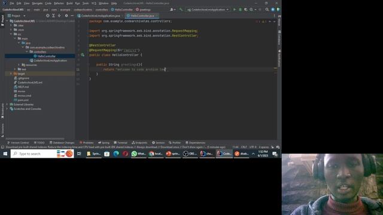Open Search Everywhere magnifier in IntelliJ toolbar

tap(267, 10)
